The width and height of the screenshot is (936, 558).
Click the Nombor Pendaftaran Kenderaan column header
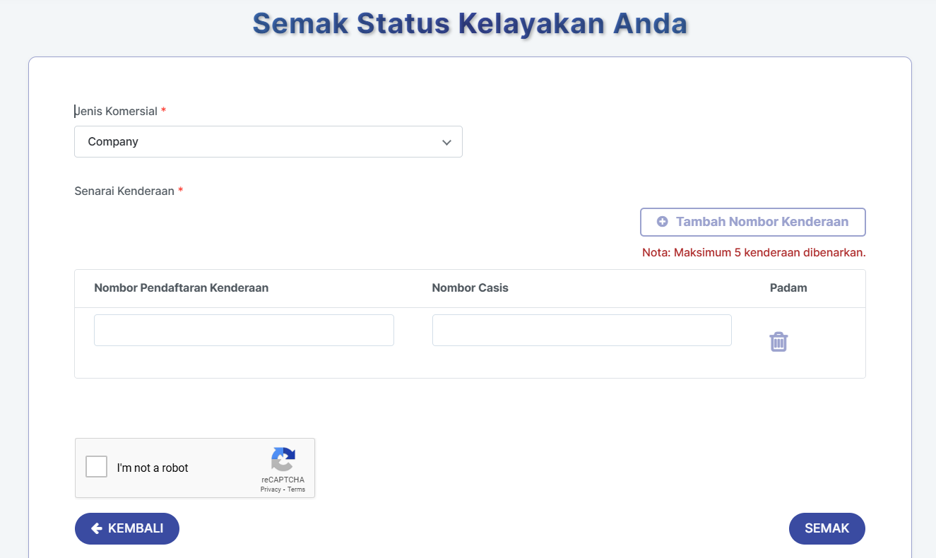coord(181,288)
